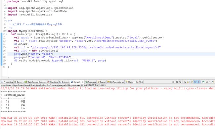Toggle Show Console on standard output change

195,82
